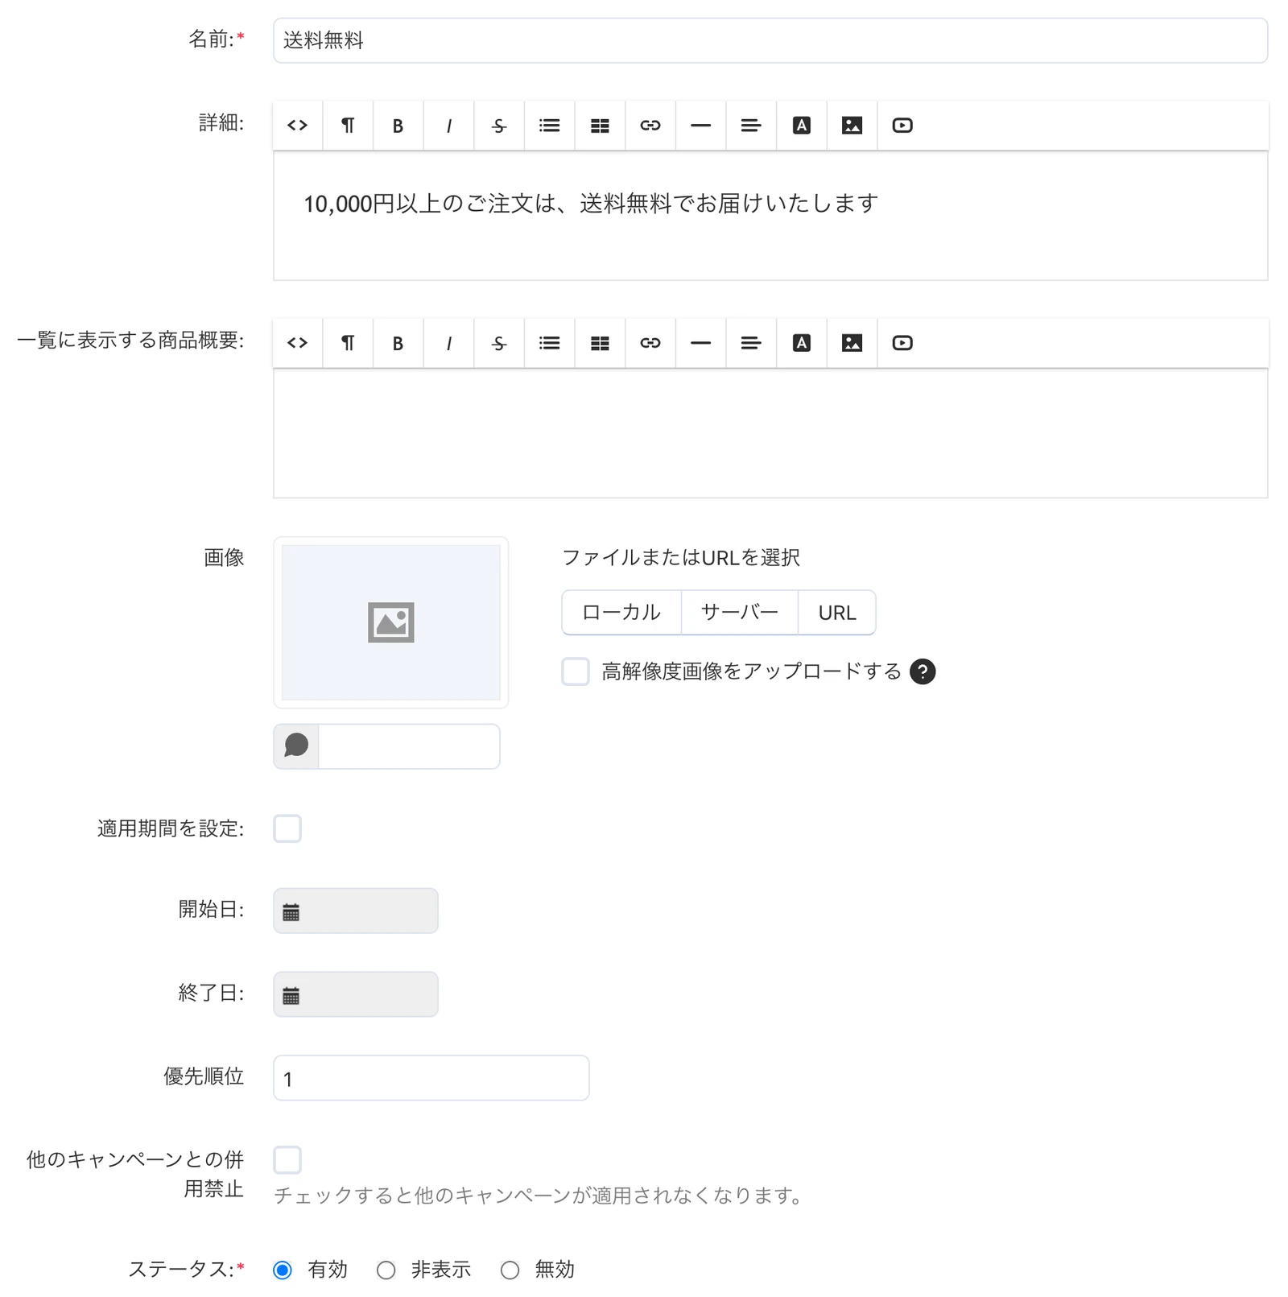Check the 適用期間を設定 checkbox
Viewport: 1288px width, 1297px height.
pos(287,828)
